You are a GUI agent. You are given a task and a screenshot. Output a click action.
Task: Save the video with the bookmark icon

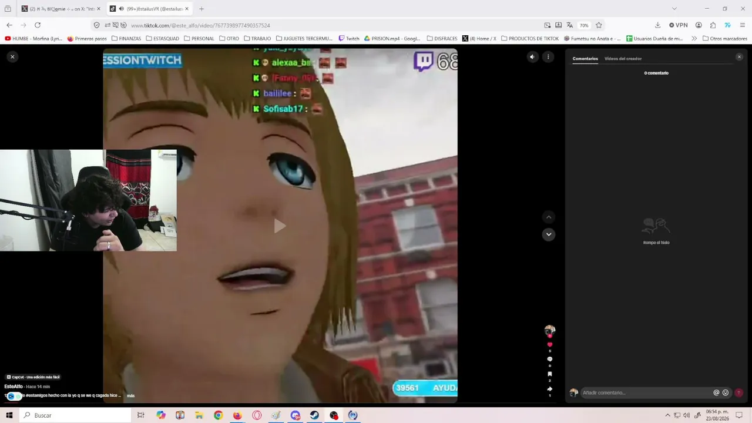point(550,374)
